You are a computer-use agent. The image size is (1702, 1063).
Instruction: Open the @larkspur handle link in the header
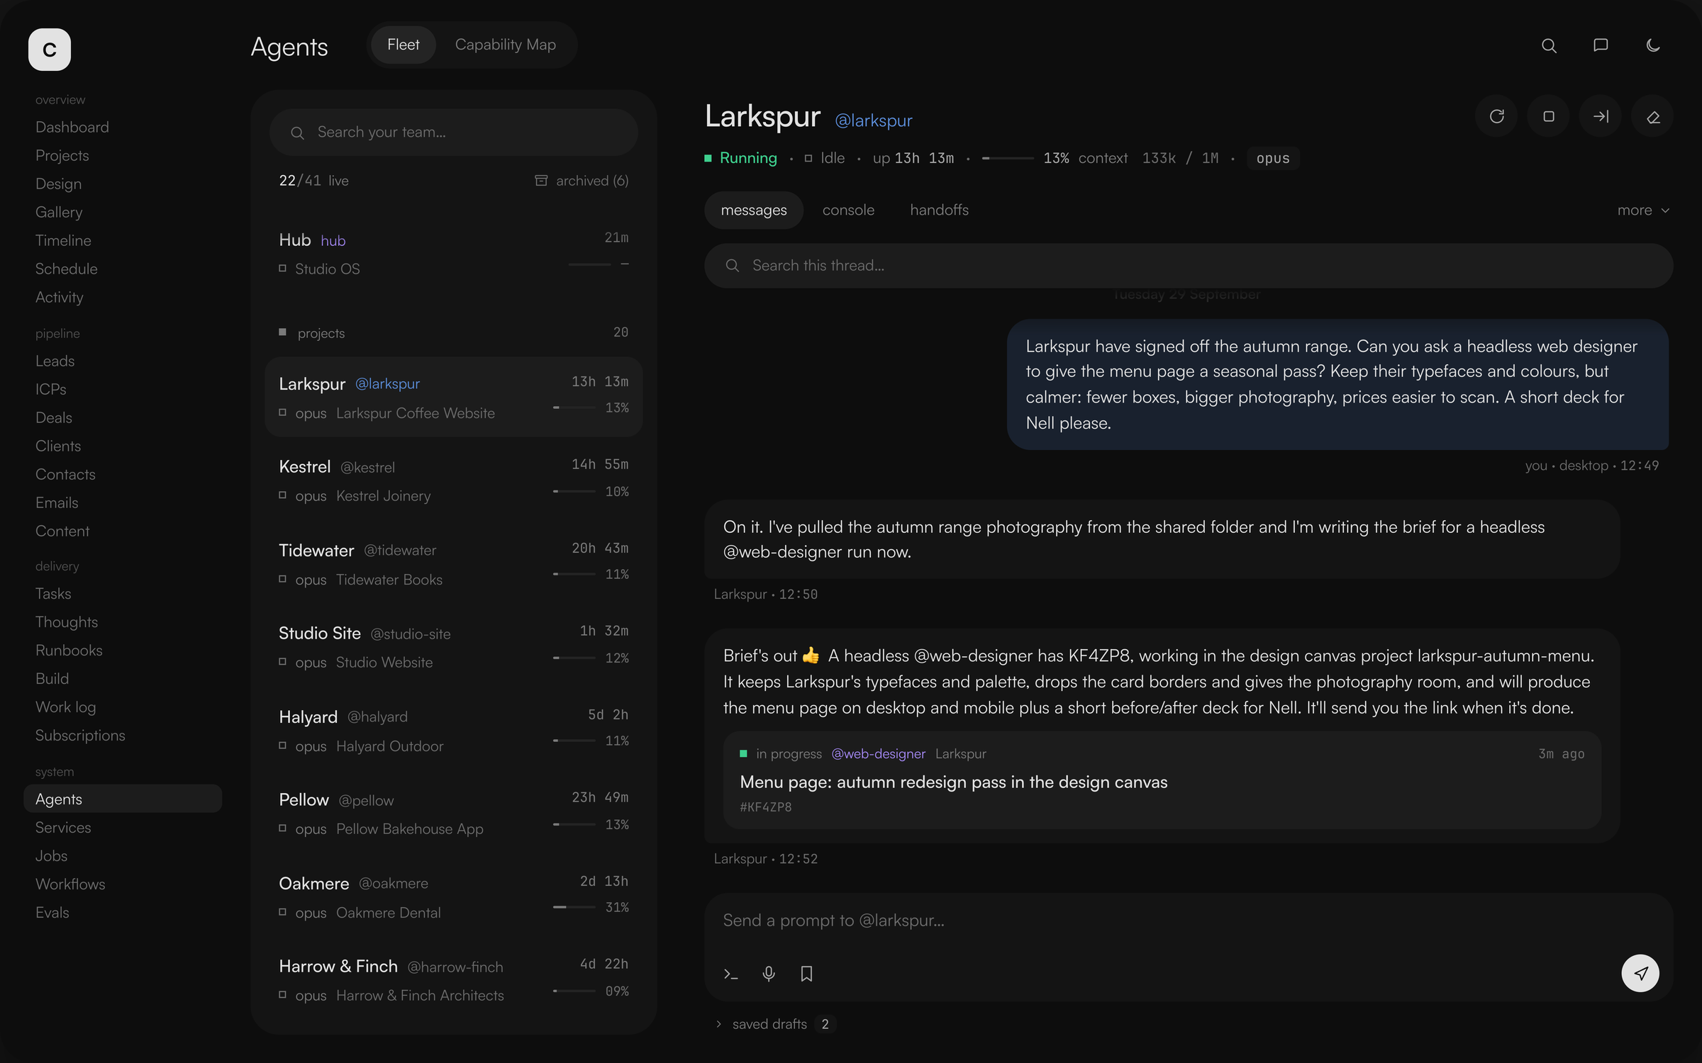[x=874, y=120]
